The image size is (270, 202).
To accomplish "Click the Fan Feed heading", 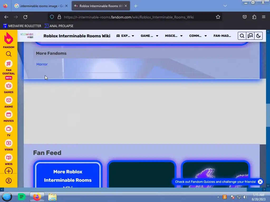I will 47,153.
